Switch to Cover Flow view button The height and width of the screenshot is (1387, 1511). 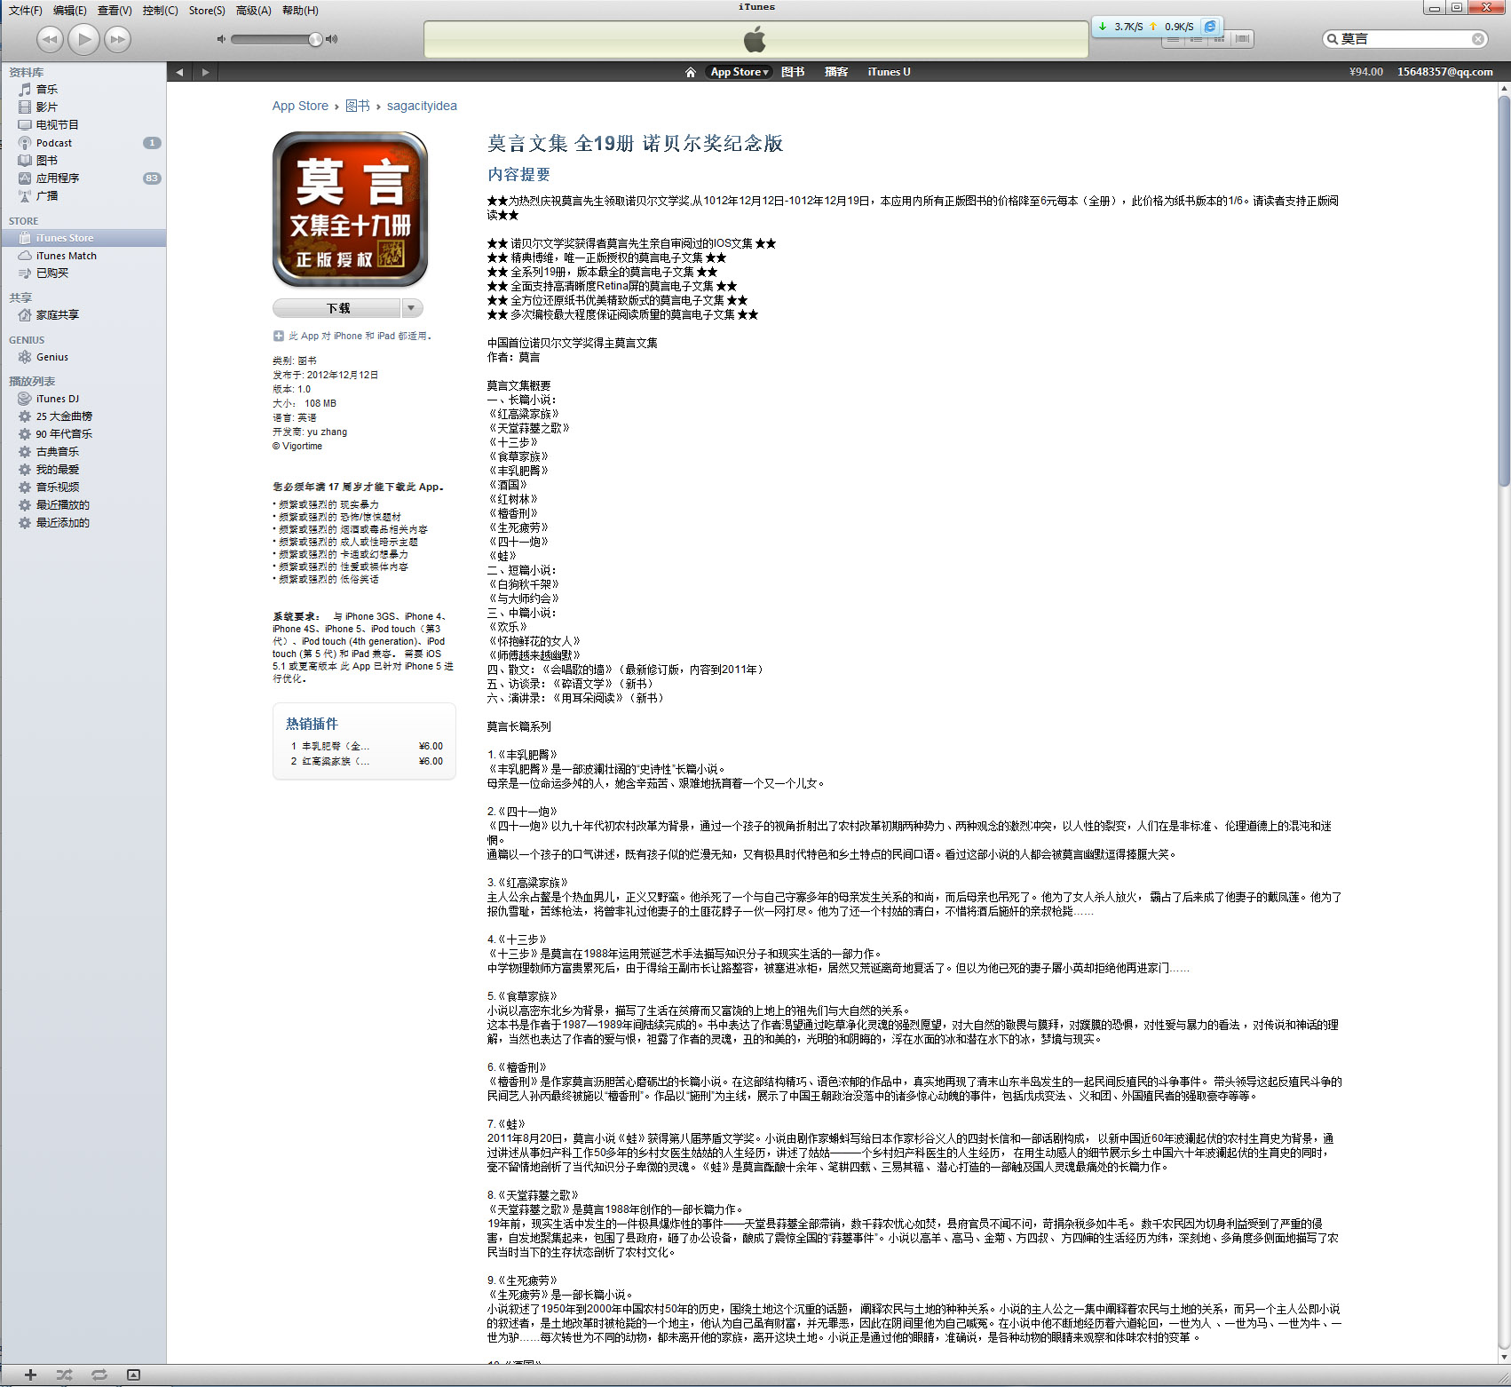[1242, 39]
